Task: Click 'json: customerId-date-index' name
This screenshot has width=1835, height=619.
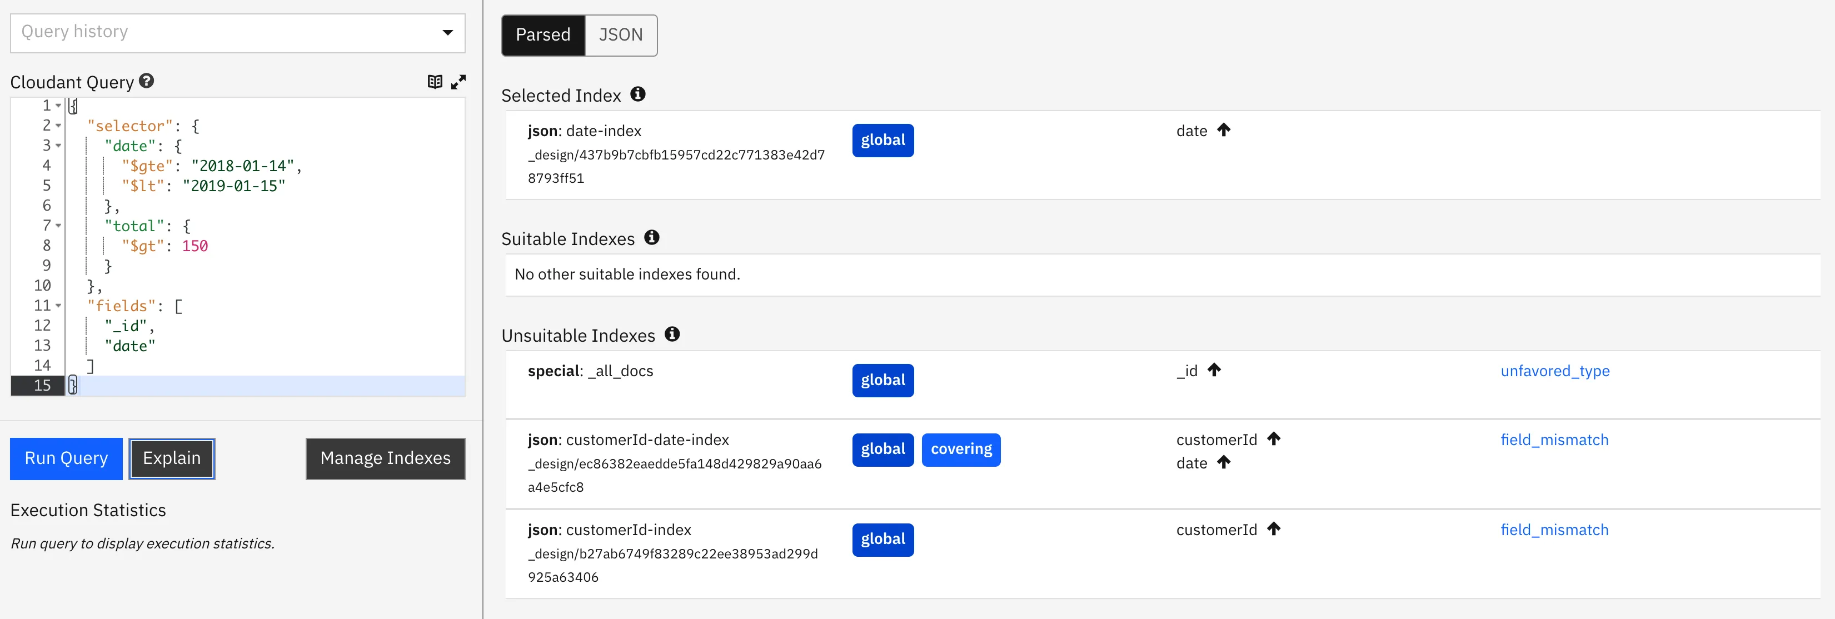Action: pos(629,440)
